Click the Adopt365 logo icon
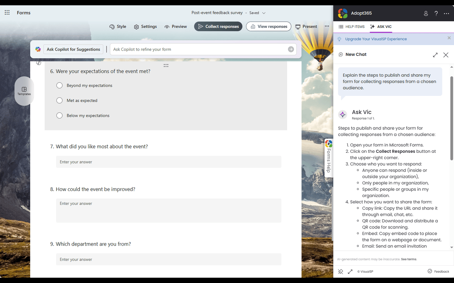 [x=343, y=13]
